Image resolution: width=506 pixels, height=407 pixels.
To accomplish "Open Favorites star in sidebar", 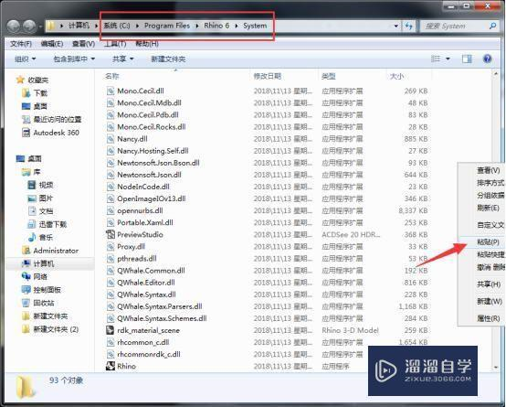I will [20, 80].
